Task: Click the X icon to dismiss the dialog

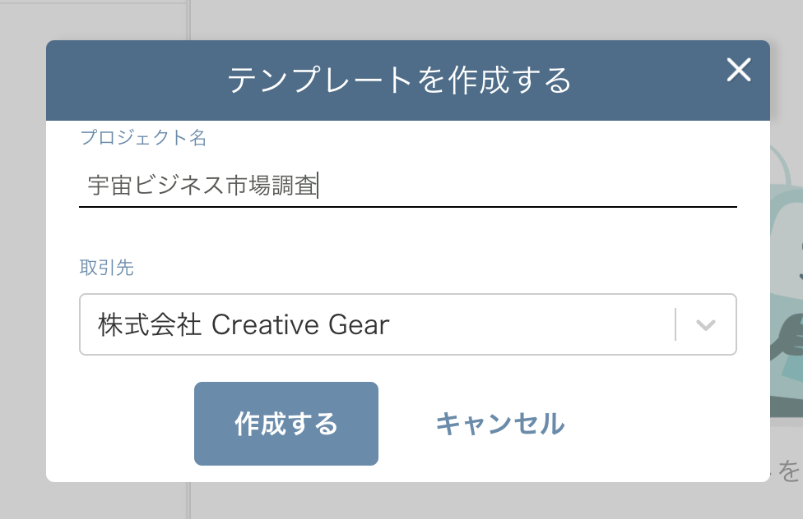Action: click(738, 71)
